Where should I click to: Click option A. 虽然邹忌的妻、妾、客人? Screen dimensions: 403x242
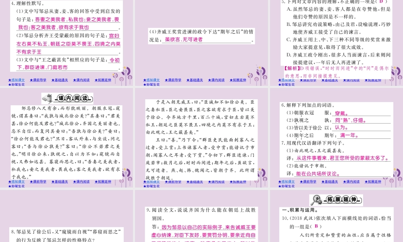tap(339, 13)
